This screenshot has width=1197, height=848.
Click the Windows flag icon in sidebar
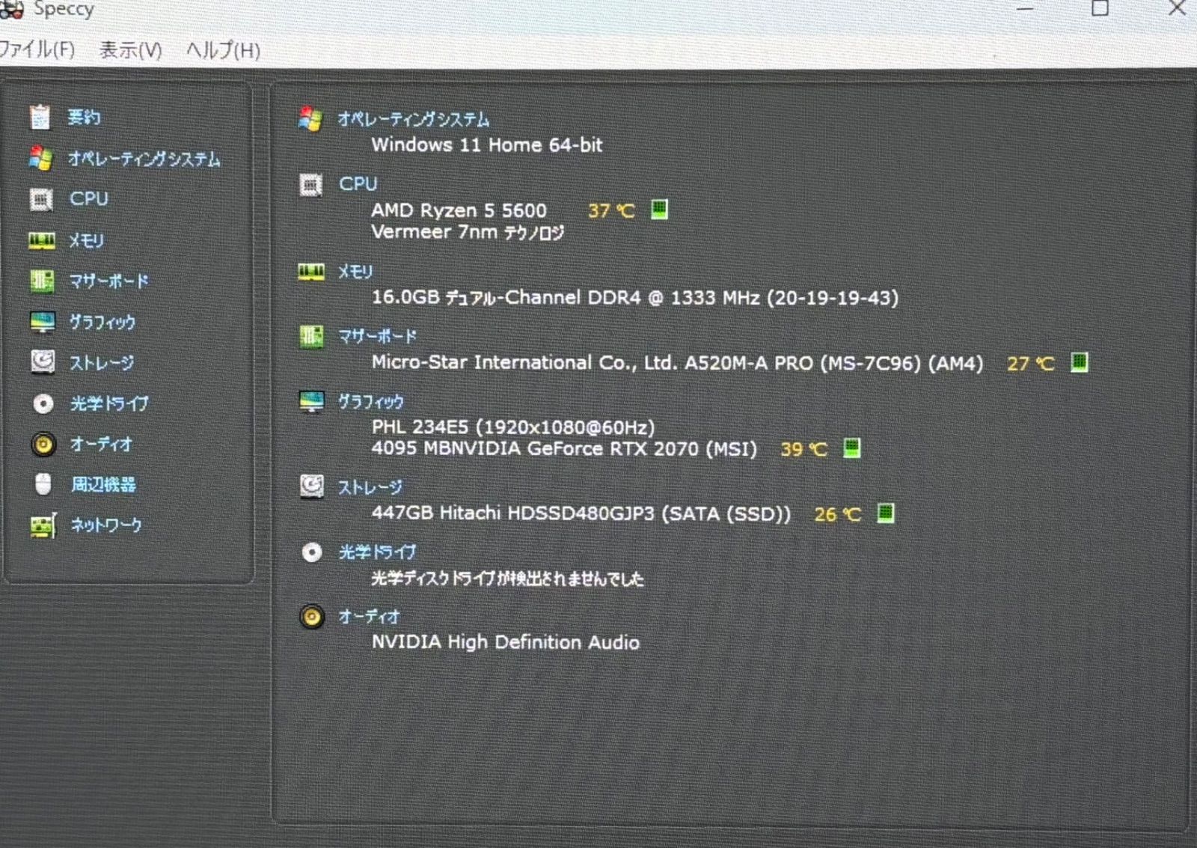(41, 158)
